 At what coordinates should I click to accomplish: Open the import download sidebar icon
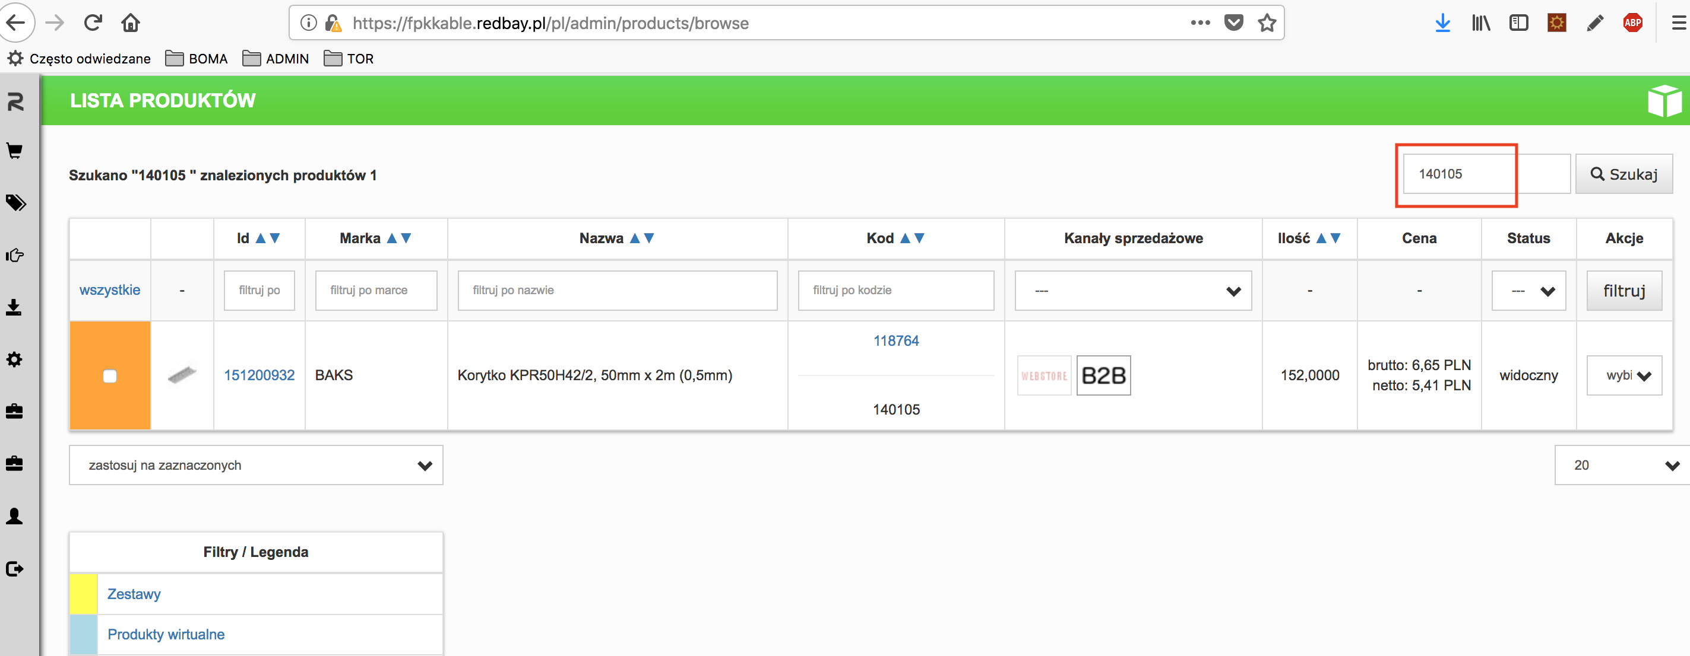[x=14, y=307]
